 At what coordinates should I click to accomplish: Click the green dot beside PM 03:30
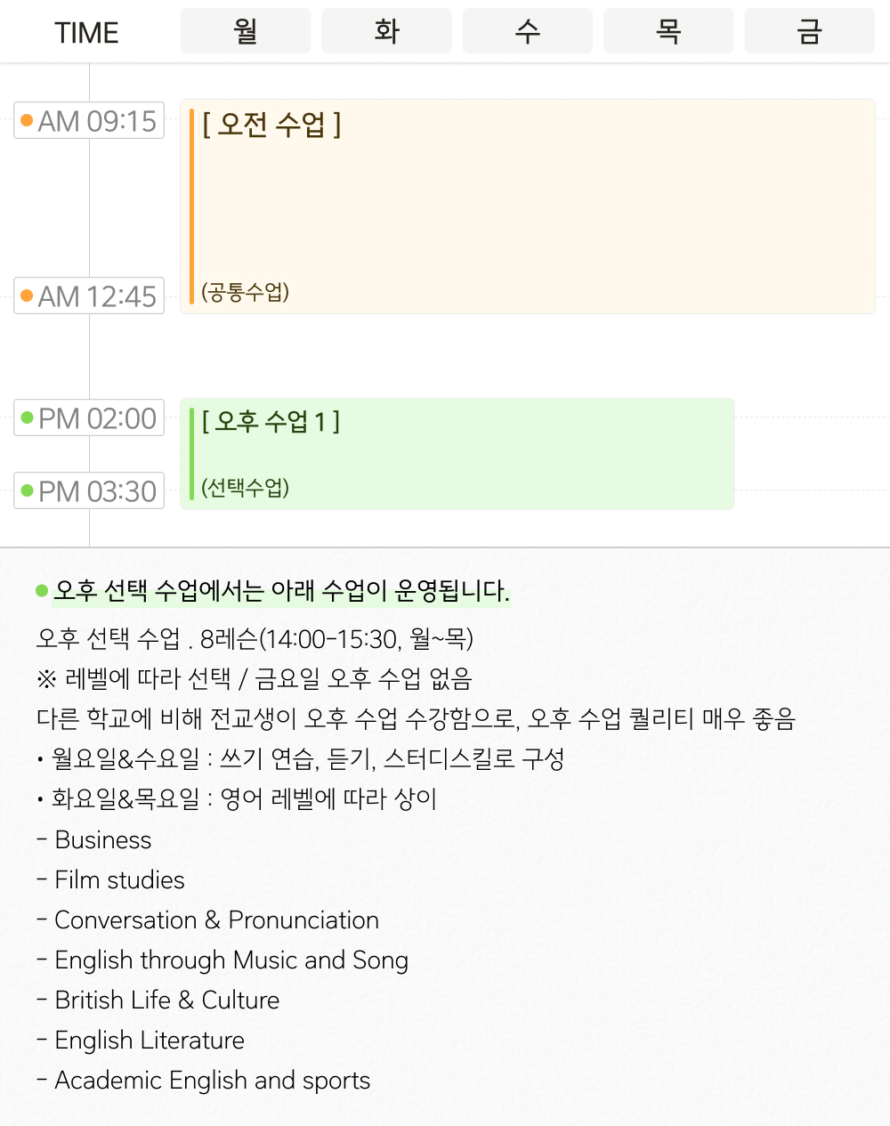click(28, 490)
